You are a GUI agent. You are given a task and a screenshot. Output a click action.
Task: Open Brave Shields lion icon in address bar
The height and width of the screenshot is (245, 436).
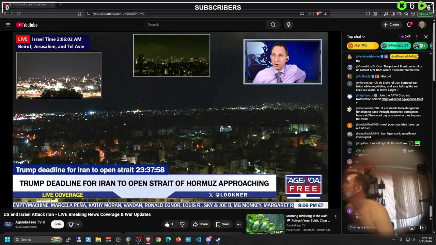[318, 14]
